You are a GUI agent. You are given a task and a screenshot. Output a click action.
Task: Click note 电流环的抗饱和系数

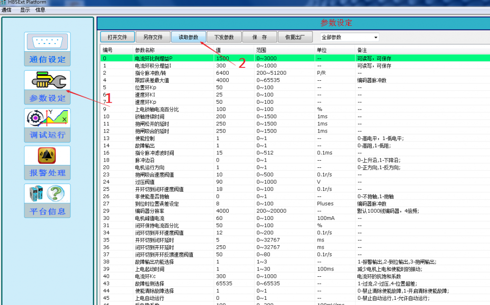coord(379,276)
